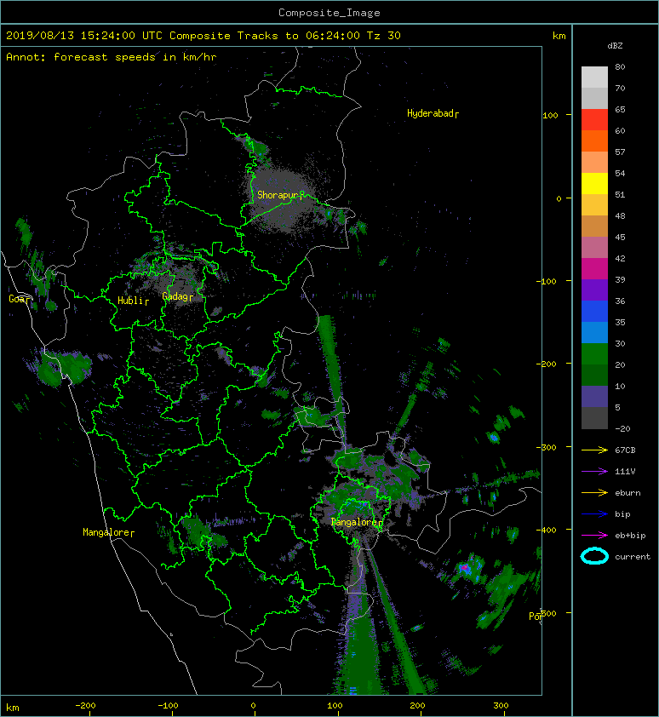
Task: Click the green echo cluster on coast below Goa
Action: pyautogui.click(x=63, y=367)
